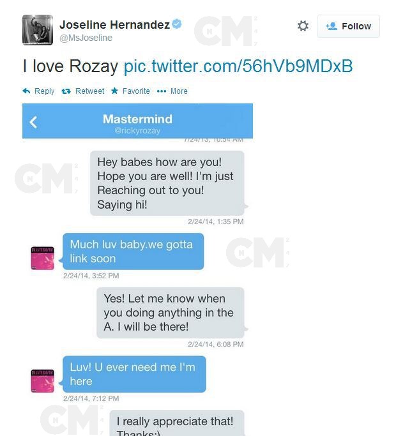396x436 pixels.
Task: Click the Joseline Hernandez name
Action: [115, 24]
